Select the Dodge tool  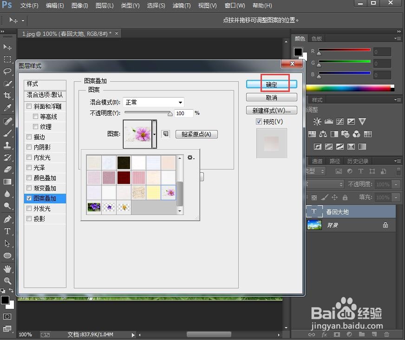tap(7, 206)
